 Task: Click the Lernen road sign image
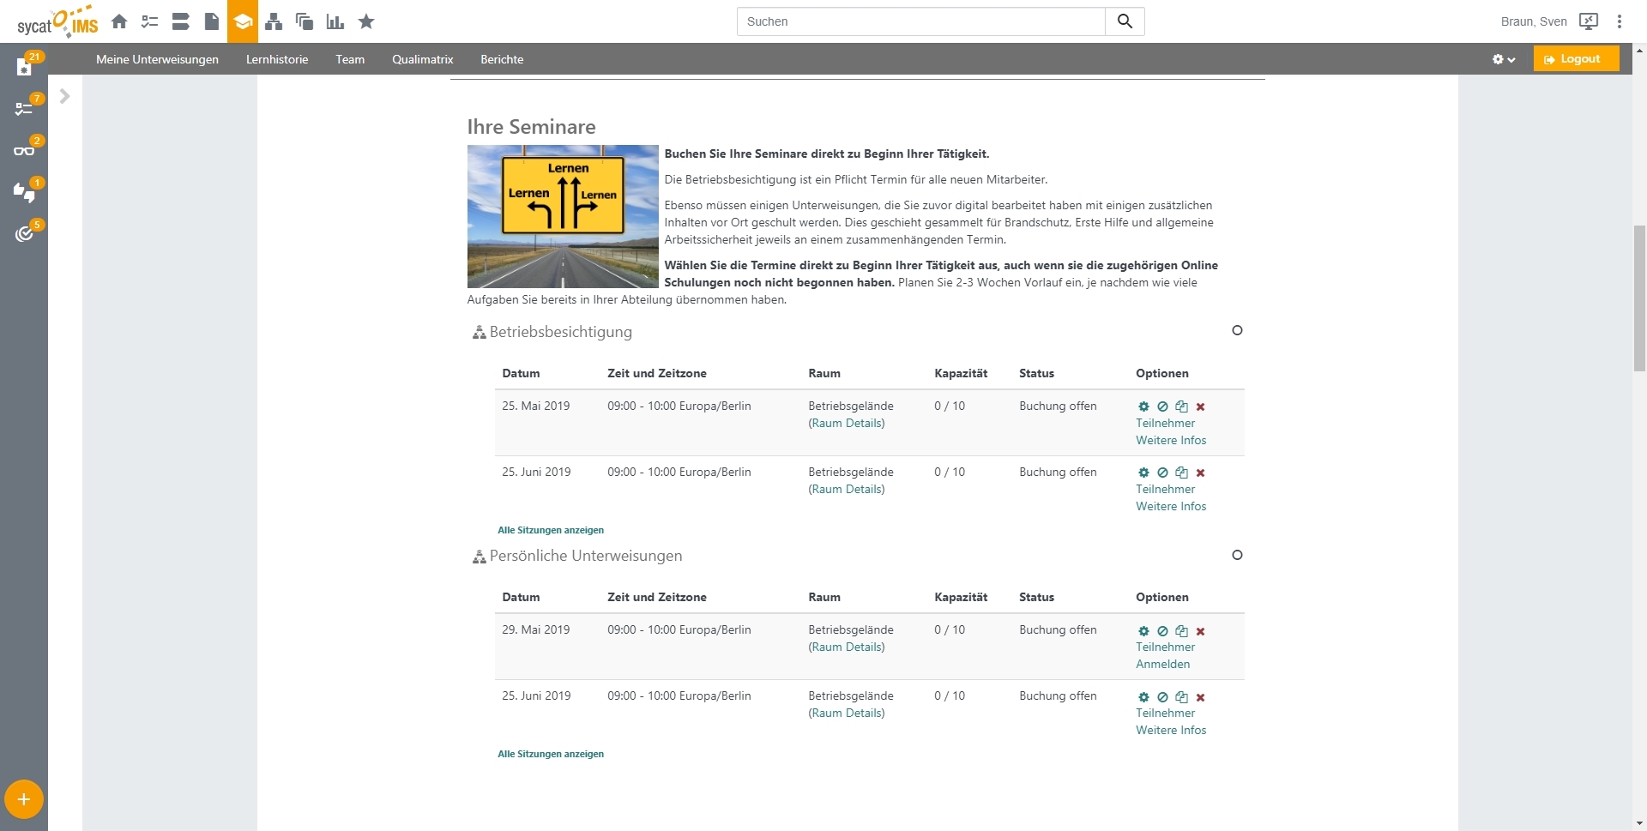point(563,216)
